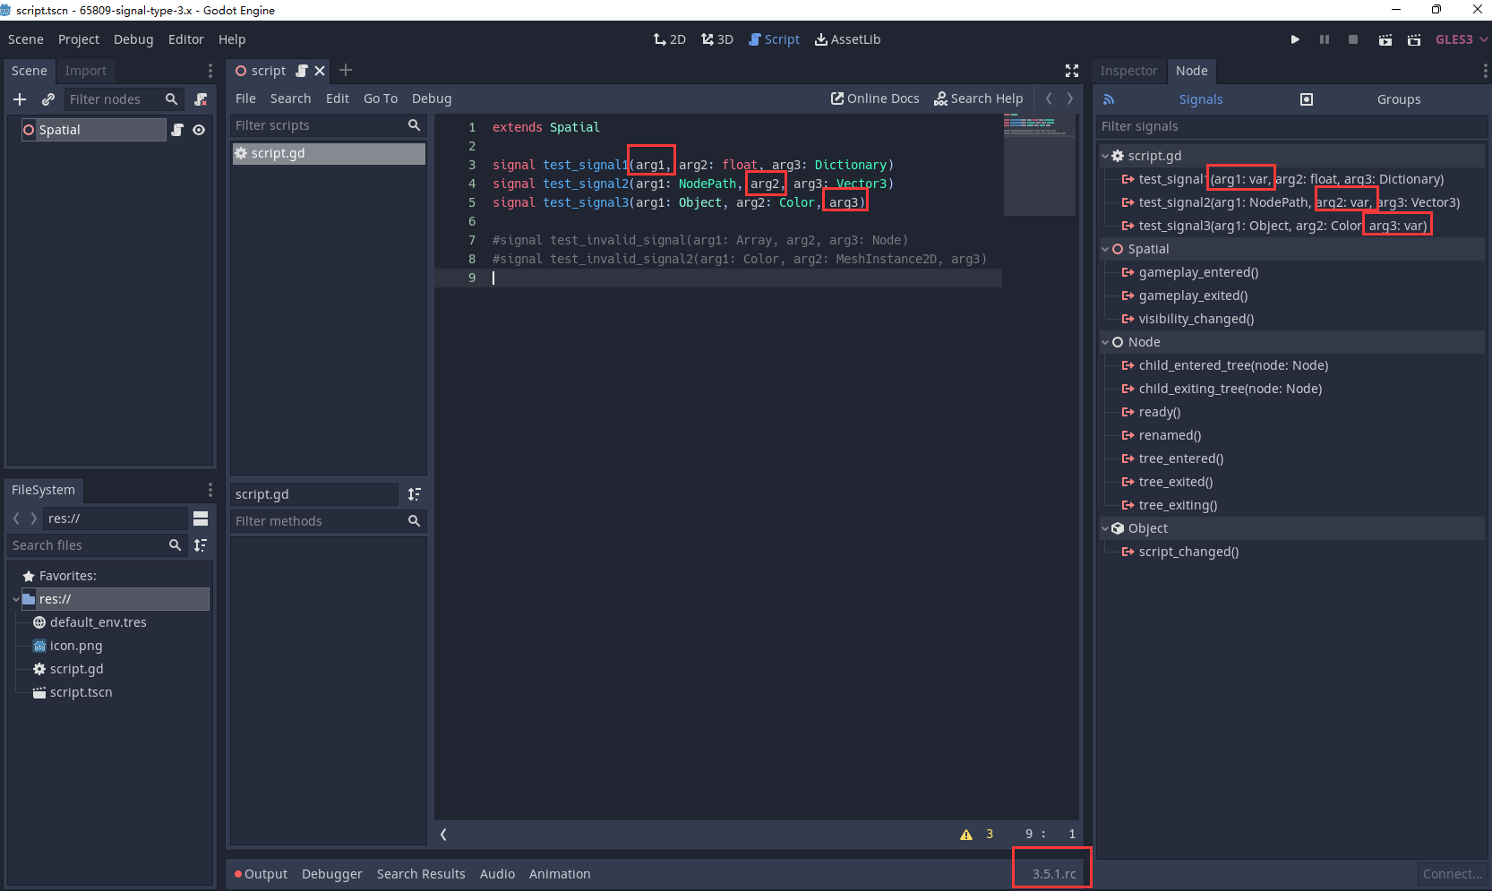Open the Project menu

(79, 39)
